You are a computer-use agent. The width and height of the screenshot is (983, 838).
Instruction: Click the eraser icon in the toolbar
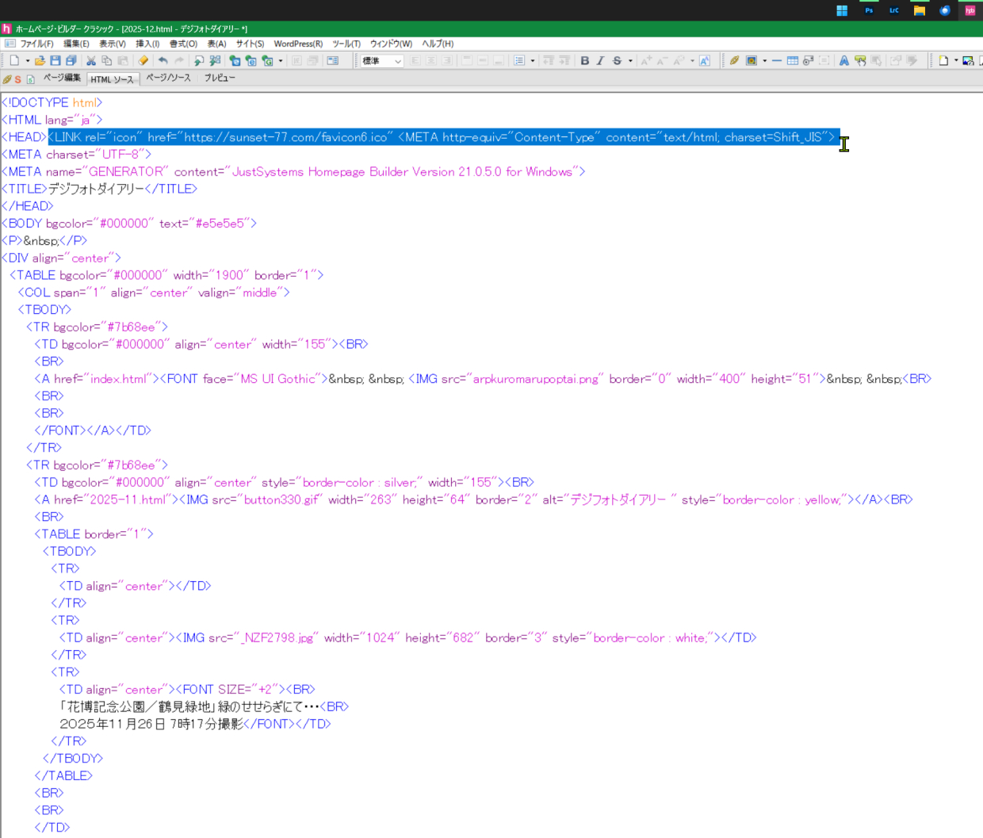pos(143,61)
